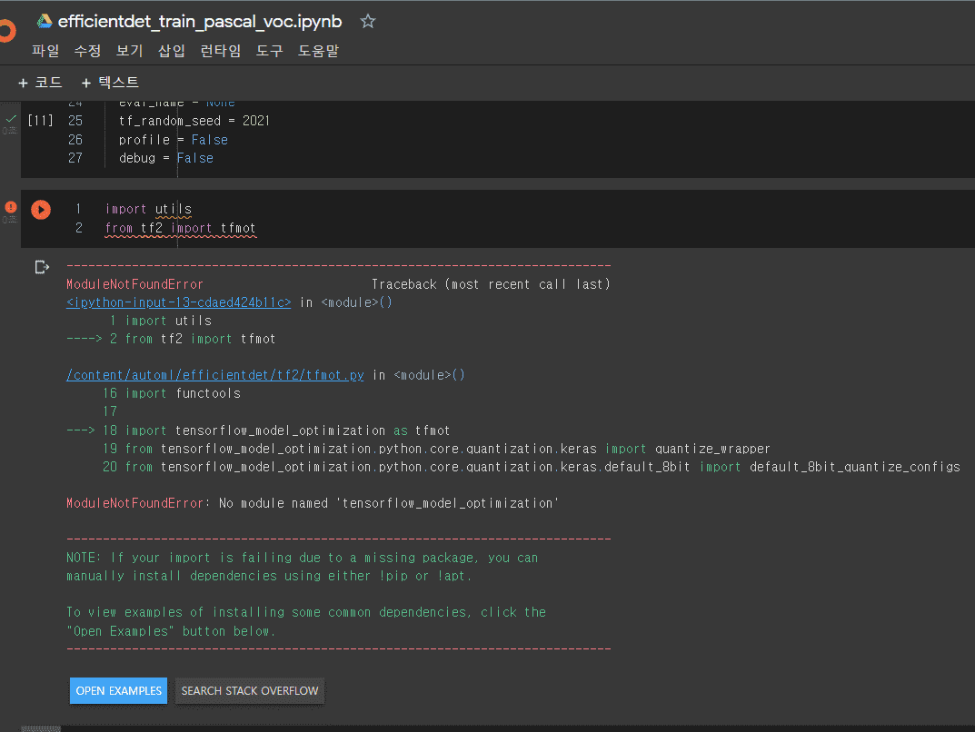This screenshot has width=975, height=732.
Task: Open the 도구 menu
Action: pyautogui.click(x=270, y=51)
